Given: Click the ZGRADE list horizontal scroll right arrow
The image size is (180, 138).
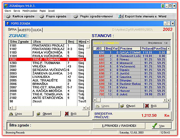Looking at the screenshot, I should 84,108.
